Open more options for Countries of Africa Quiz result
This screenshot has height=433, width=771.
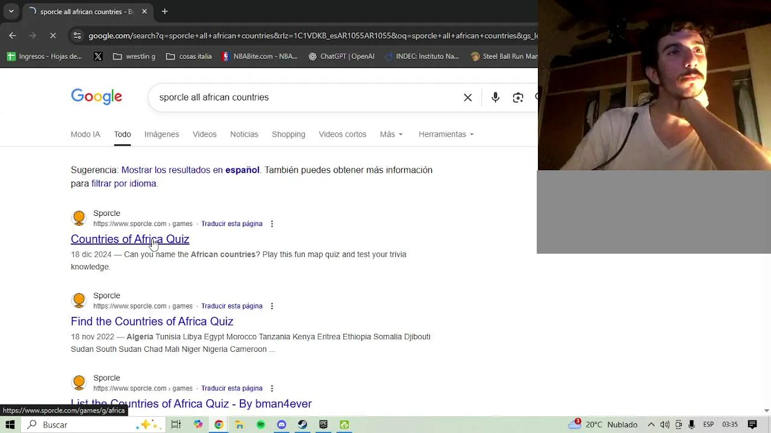tap(272, 224)
